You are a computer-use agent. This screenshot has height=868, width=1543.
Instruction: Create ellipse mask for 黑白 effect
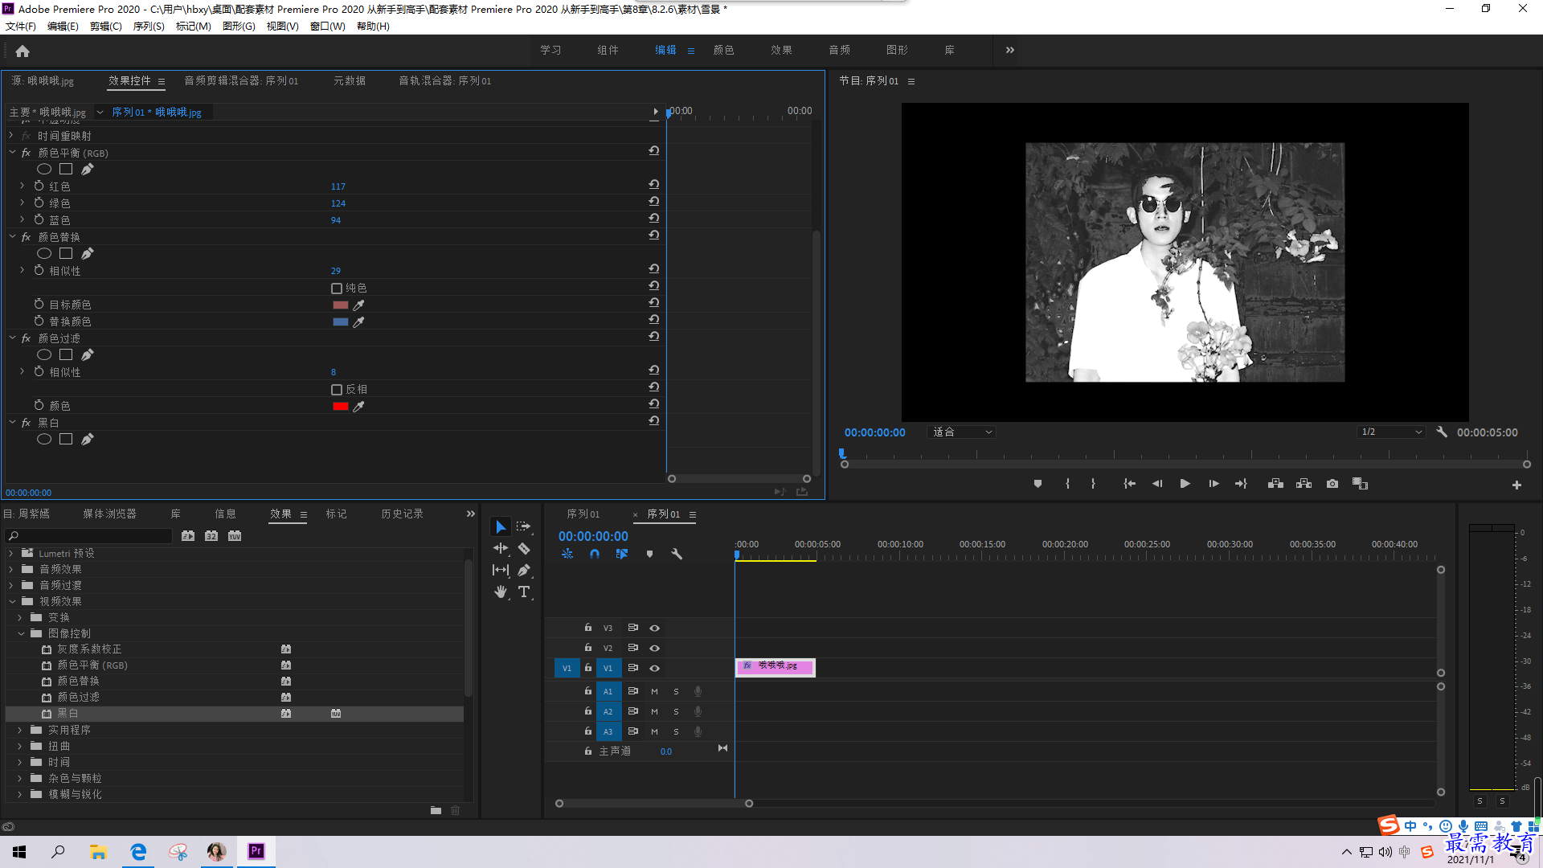[x=44, y=439]
